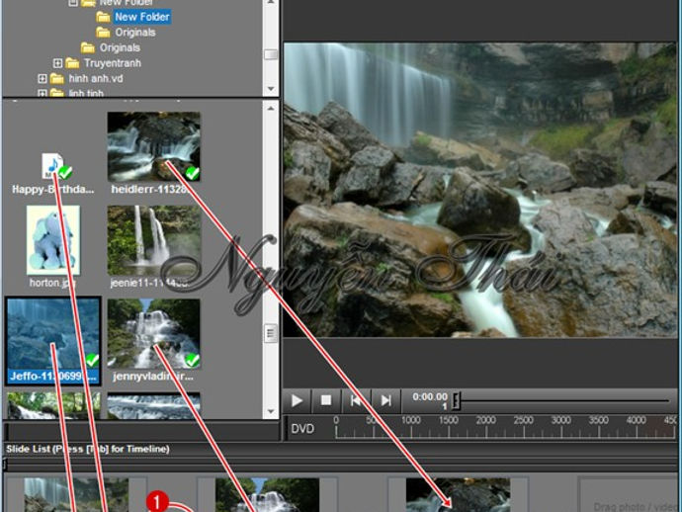Select the Truyentranh folder
The image size is (682, 512).
click(x=113, y=63)
